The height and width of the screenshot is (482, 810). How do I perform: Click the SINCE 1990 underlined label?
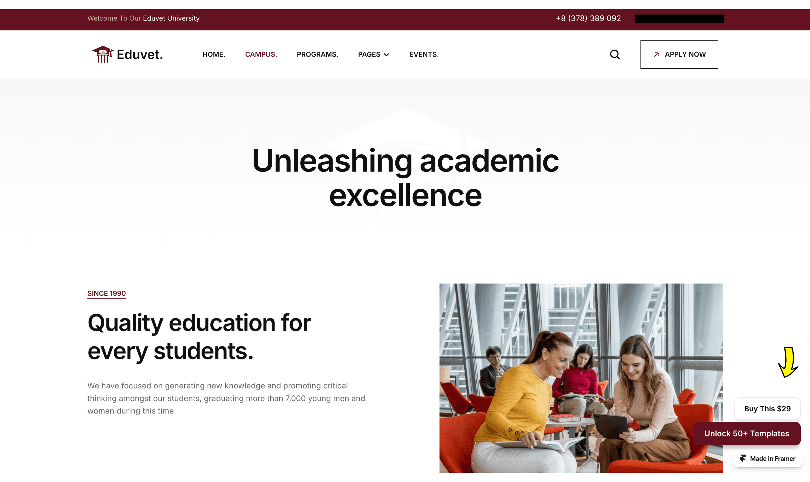[x=107, y=294]
